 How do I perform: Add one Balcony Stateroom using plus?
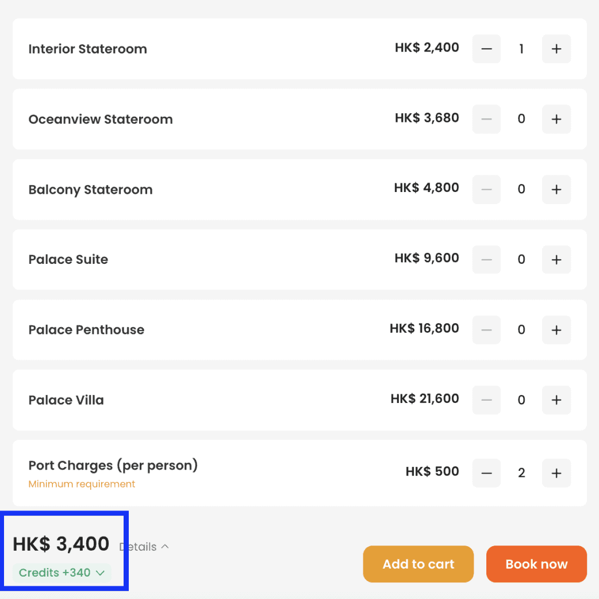[556, 189]
